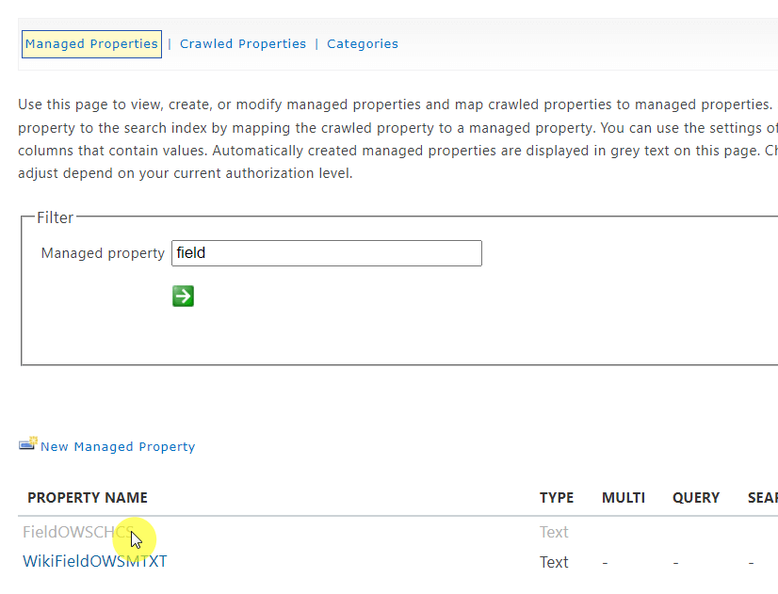Click the PROPERTY NAME column header
Screen dimensions: 778x594
[88, 498]
